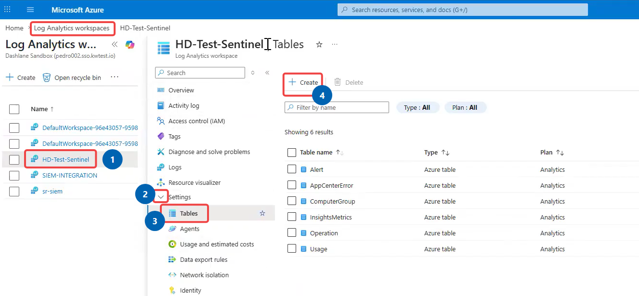Click the Copilot icon in workspace list
This screenshot has height=296, width=639.
[x=130, y=45]
